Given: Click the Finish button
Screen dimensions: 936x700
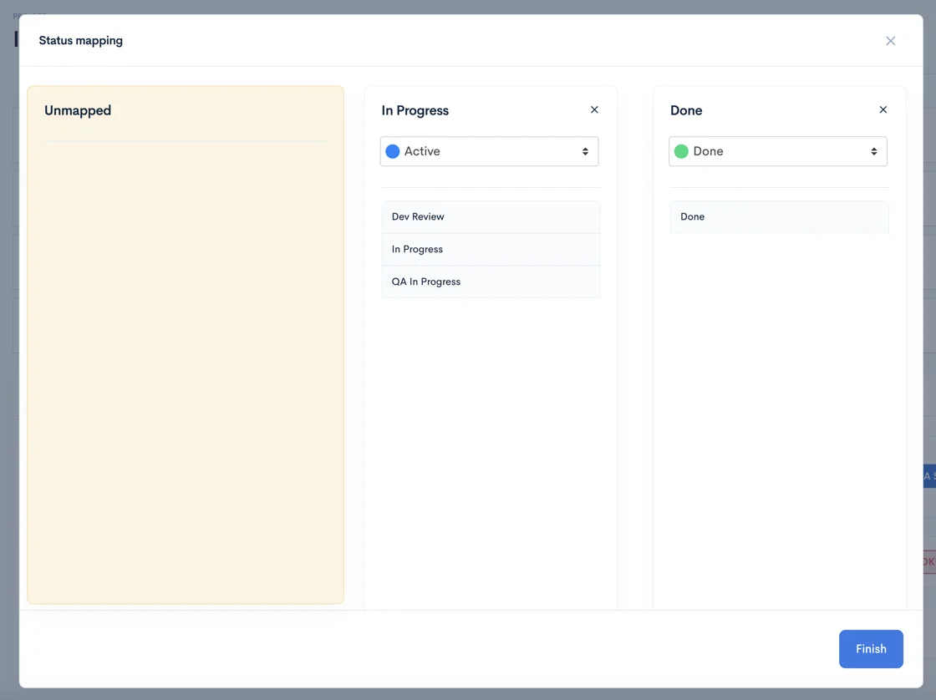Looking at the screenshot, I should [x=870, y=649].
